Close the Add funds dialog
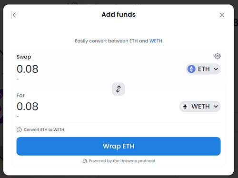238x178 pixels. [222, 15]
